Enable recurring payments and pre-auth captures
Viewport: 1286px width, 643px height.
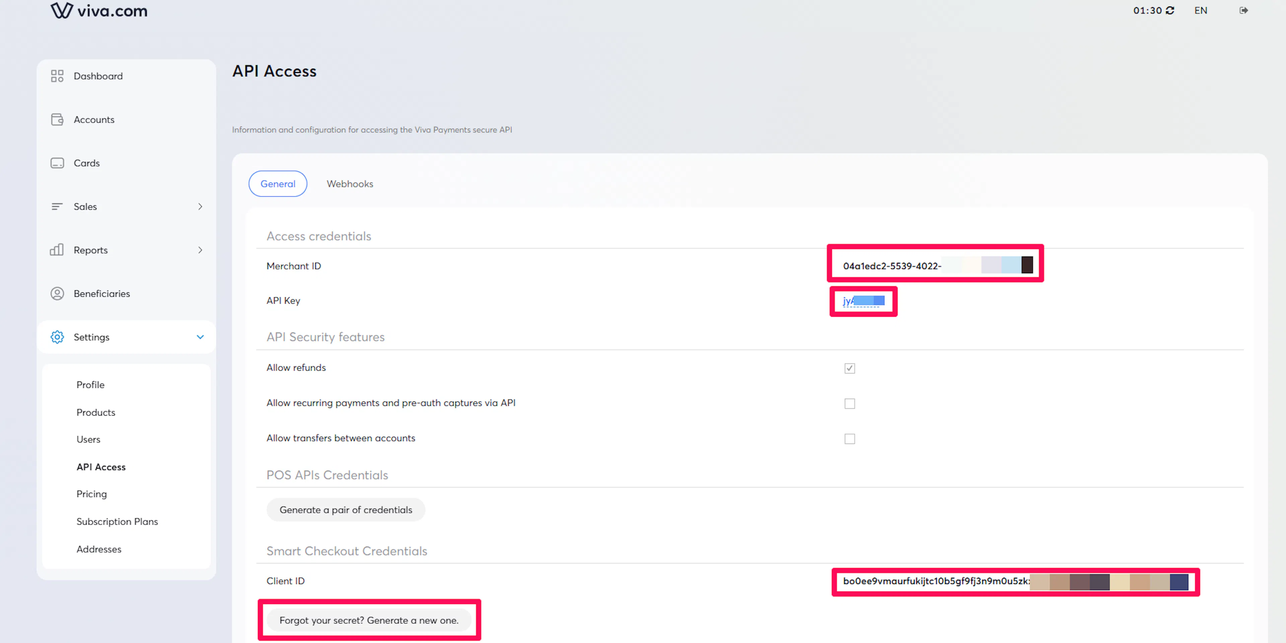click(849, 403)
